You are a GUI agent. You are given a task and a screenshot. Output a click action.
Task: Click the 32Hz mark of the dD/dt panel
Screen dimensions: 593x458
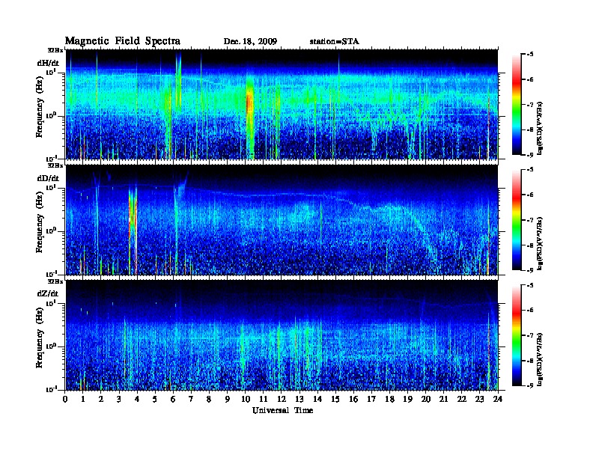(x=55, y=165)
